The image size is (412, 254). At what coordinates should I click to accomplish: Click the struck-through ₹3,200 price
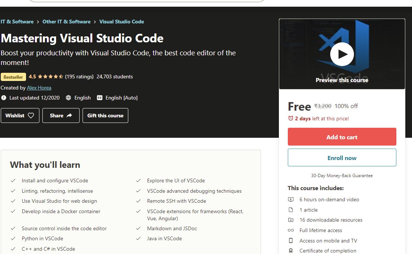(323, 106)
